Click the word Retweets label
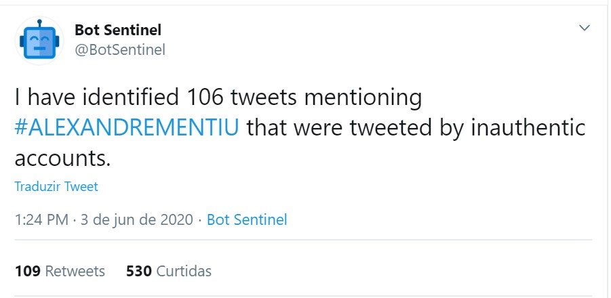The height and width of the screenshot is (298, 611). pos(75,271)
